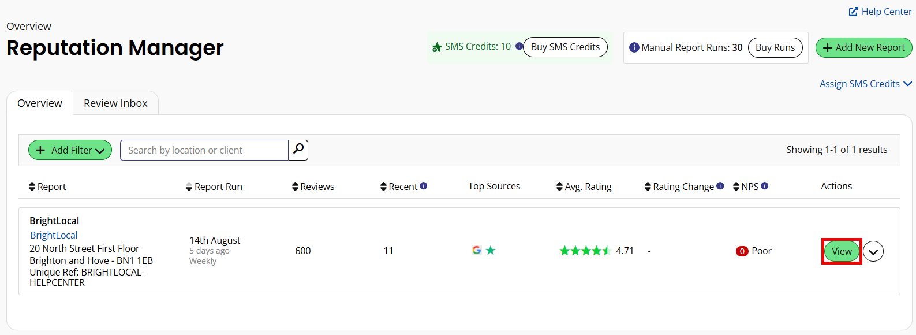The width and height of the screenshot is (916, 335).
Task: Click the search by location input field
Action: coord(204,150)
